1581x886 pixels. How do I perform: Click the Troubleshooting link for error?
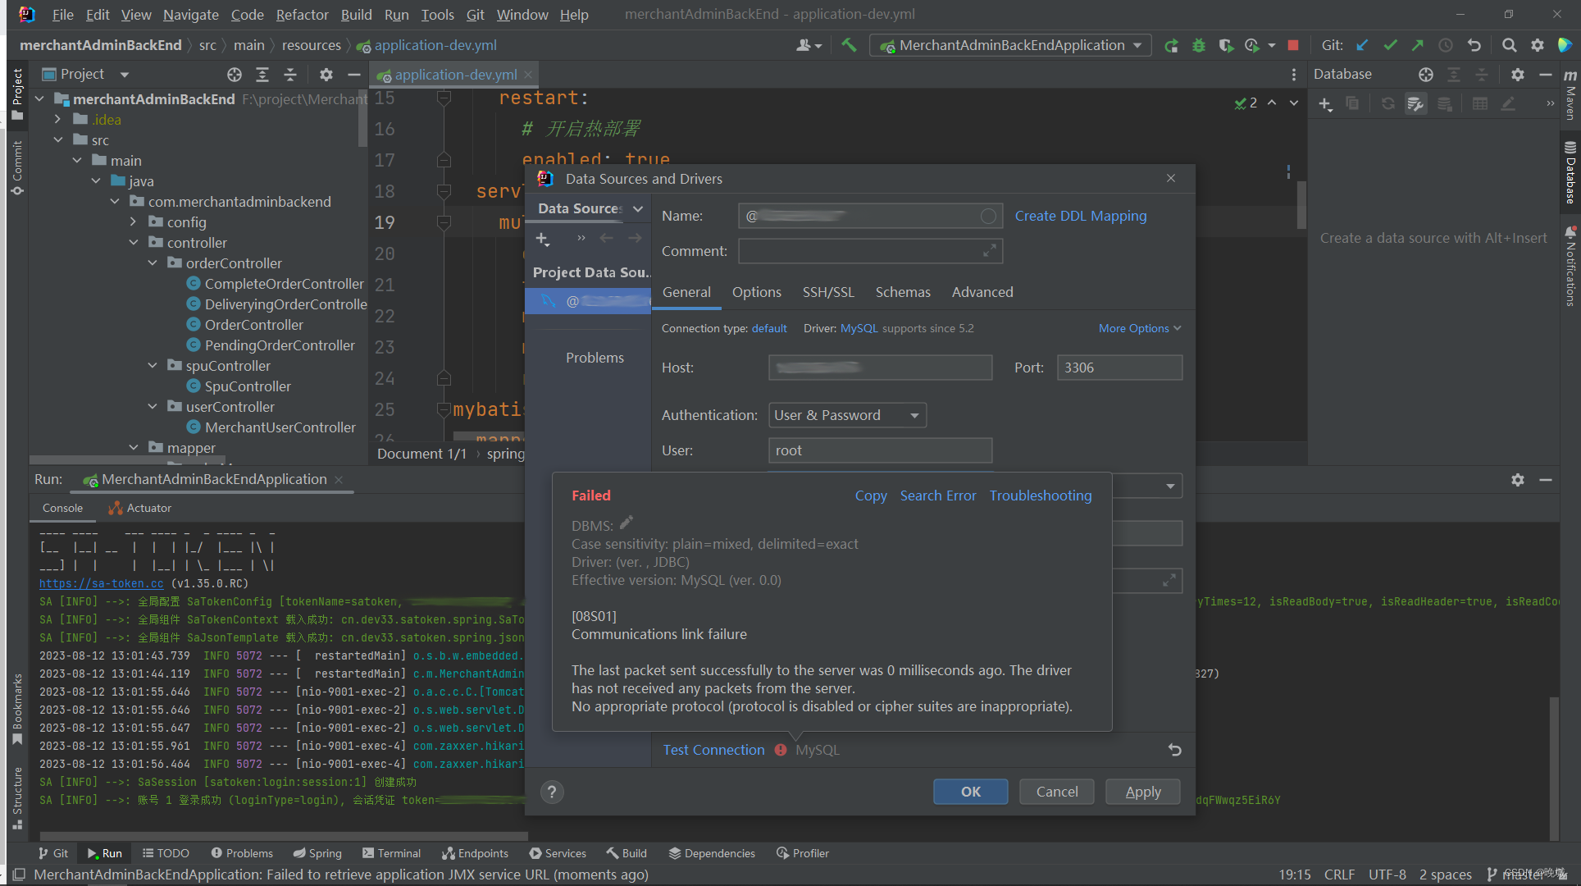(x=1041, y=494)
